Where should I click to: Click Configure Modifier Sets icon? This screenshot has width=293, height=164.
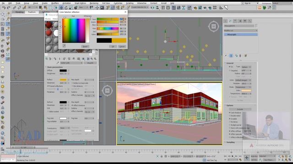click(246, 56)
